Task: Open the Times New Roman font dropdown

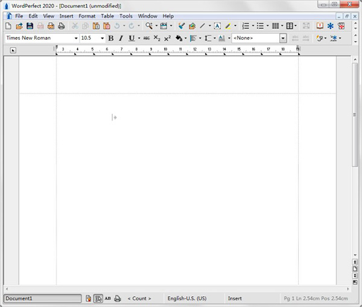Action: [x=76, y=38]
